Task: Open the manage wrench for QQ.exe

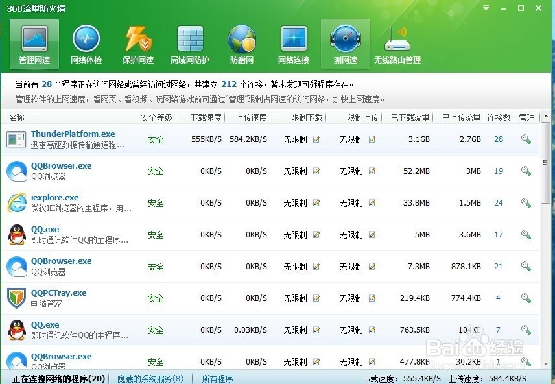Action: 526,234
